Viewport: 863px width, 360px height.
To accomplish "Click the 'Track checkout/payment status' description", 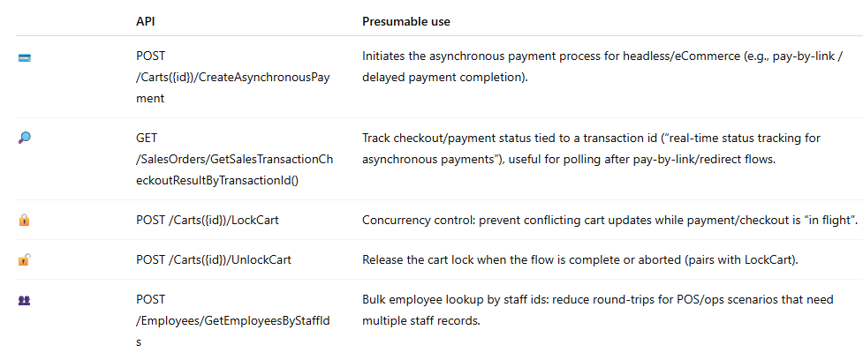I will tap(591, 148).
